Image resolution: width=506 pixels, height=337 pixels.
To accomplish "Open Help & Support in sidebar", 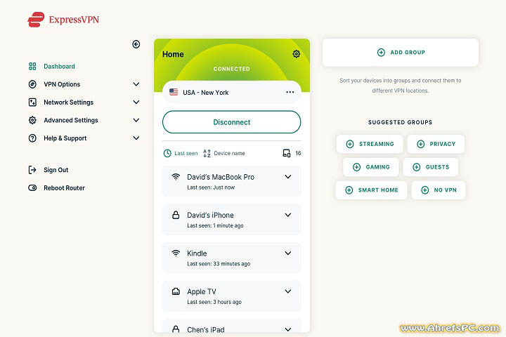I will click(x=65, y=138).
